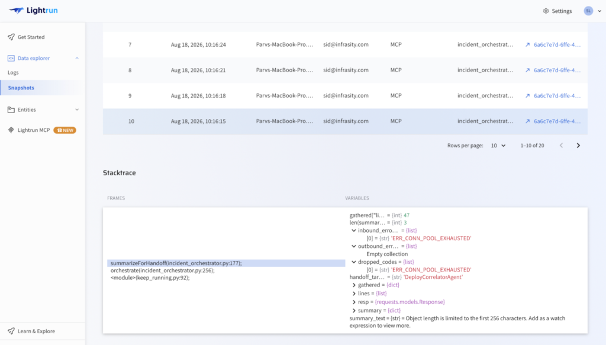Click the Learn & Explore rocket icon
This screenshot has width=606, height=345.
click(x=11, y=331)
